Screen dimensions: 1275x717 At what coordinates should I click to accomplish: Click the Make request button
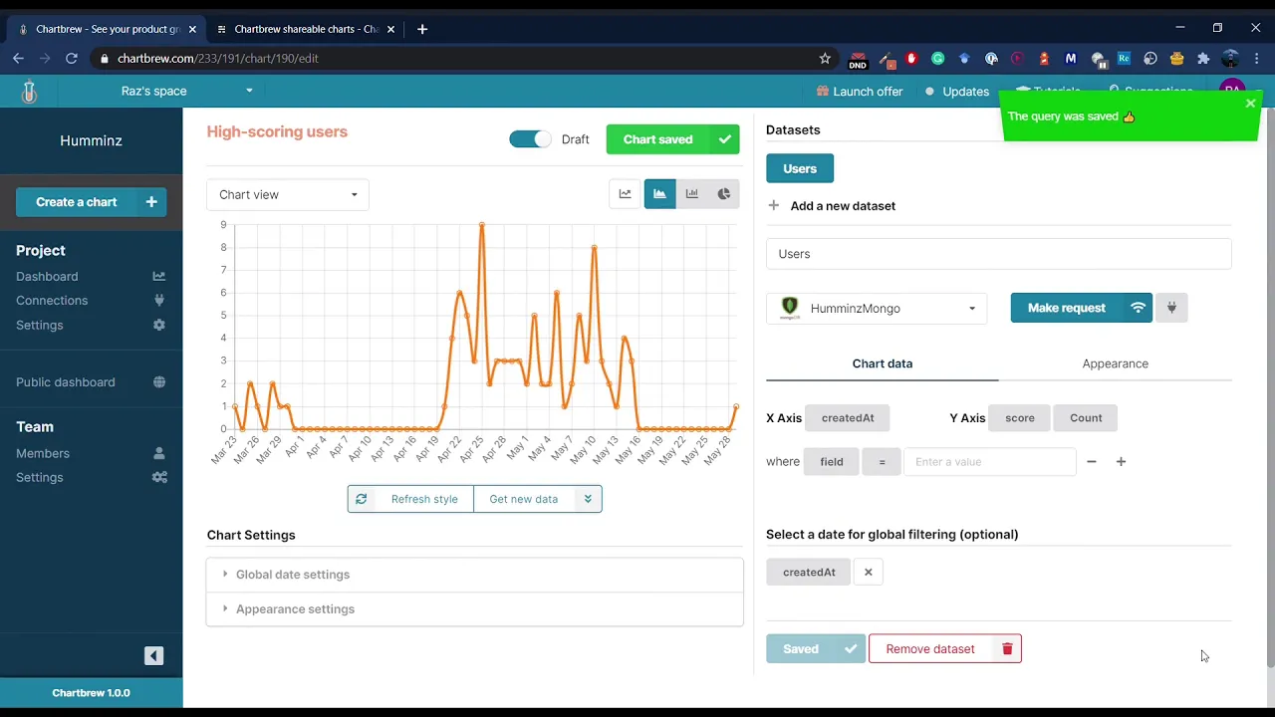[1081, 308]
